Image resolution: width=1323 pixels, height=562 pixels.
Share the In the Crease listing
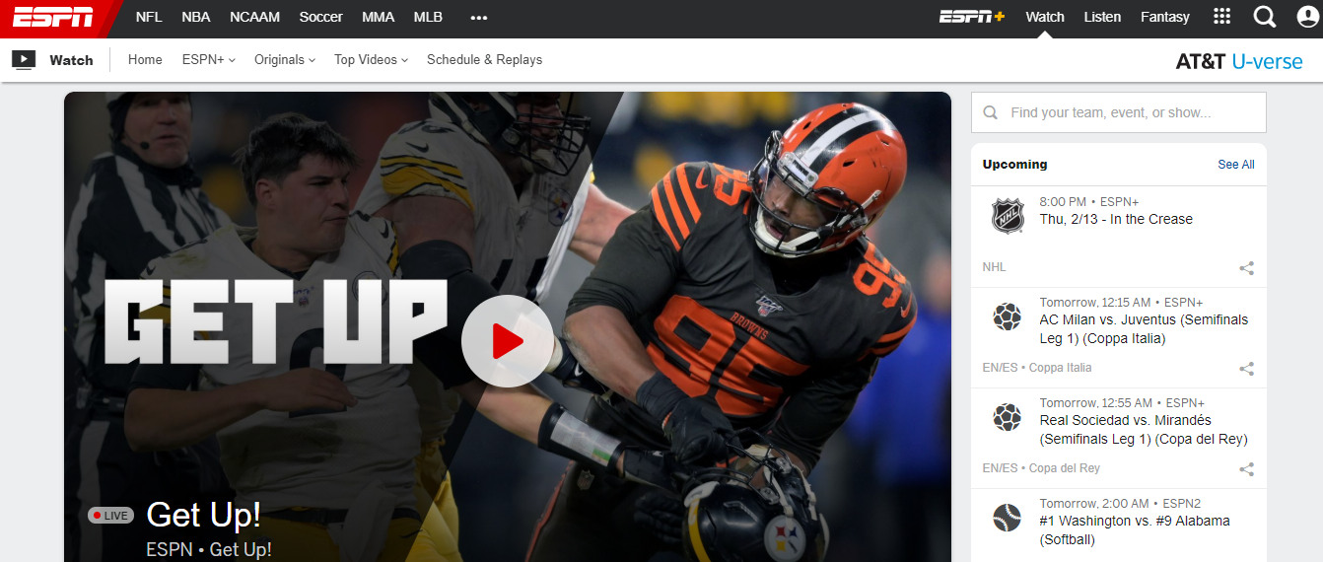tap(1246, 268)
